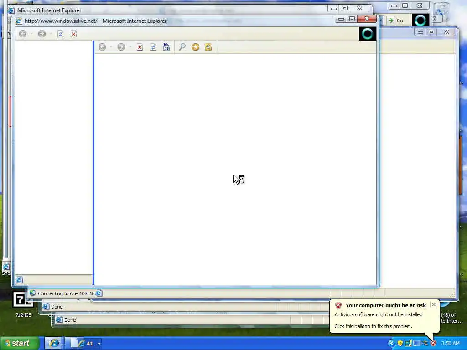The height and width of the screenshot is (350, 467).
Task: Click Refresh icon in the windowsxlive.net window toolbar
Action: click(61, 34)
